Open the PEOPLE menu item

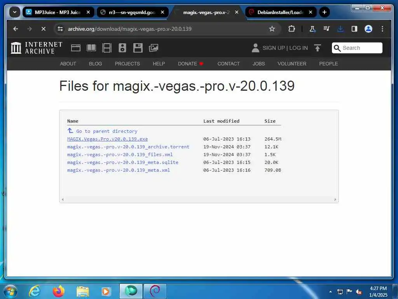328,63
